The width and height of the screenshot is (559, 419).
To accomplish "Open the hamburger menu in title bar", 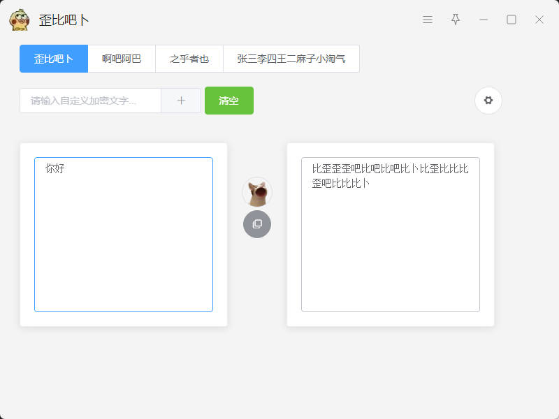I will click(x=428, y=20).
